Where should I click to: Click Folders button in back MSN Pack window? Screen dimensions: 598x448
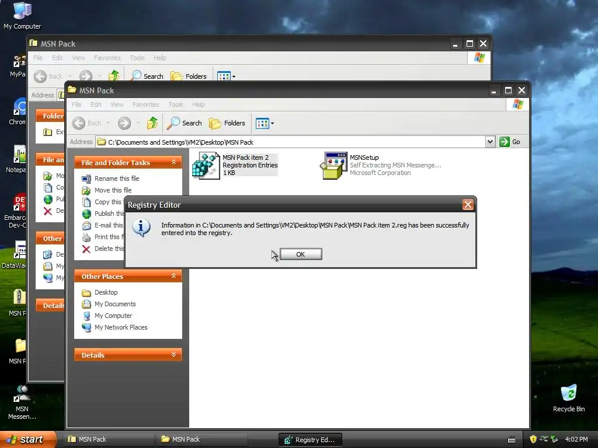click(189, 76)
